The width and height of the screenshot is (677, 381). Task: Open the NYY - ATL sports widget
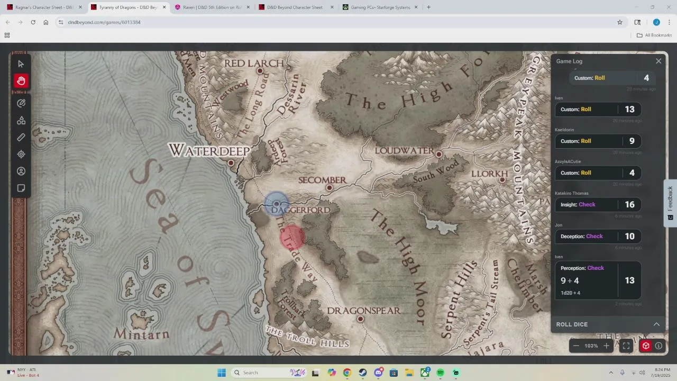(24, 373)
